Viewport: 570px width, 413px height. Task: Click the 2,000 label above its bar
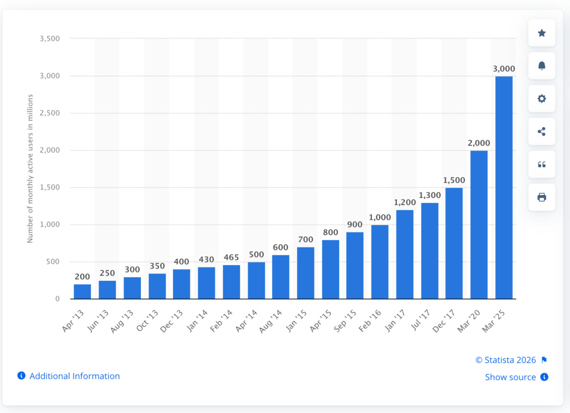click(479, 143)
